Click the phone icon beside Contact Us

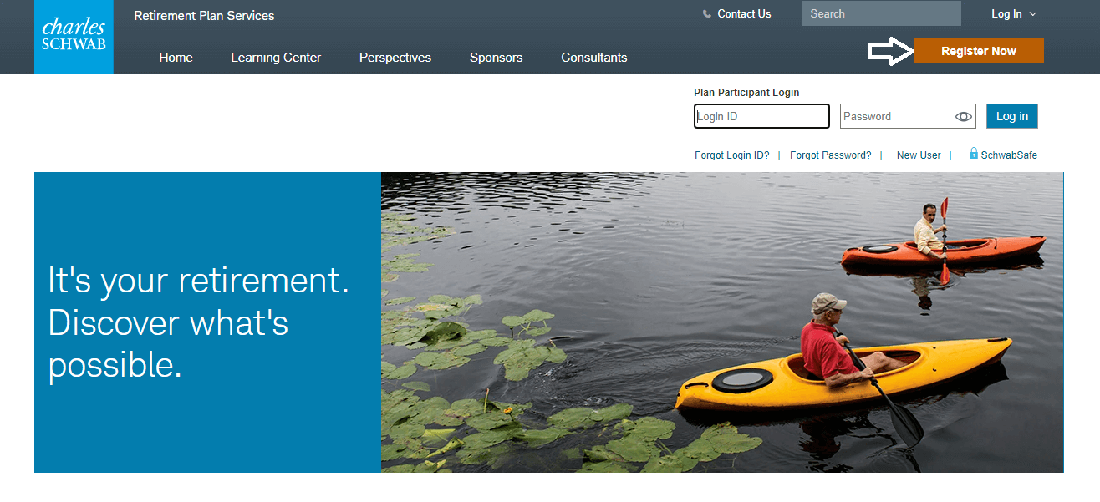pyautogui.click(x=707, y=14)
